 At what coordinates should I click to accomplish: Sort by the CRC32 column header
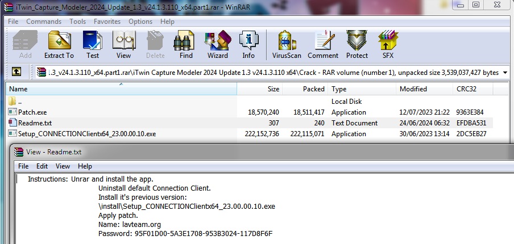coord(472,89)
